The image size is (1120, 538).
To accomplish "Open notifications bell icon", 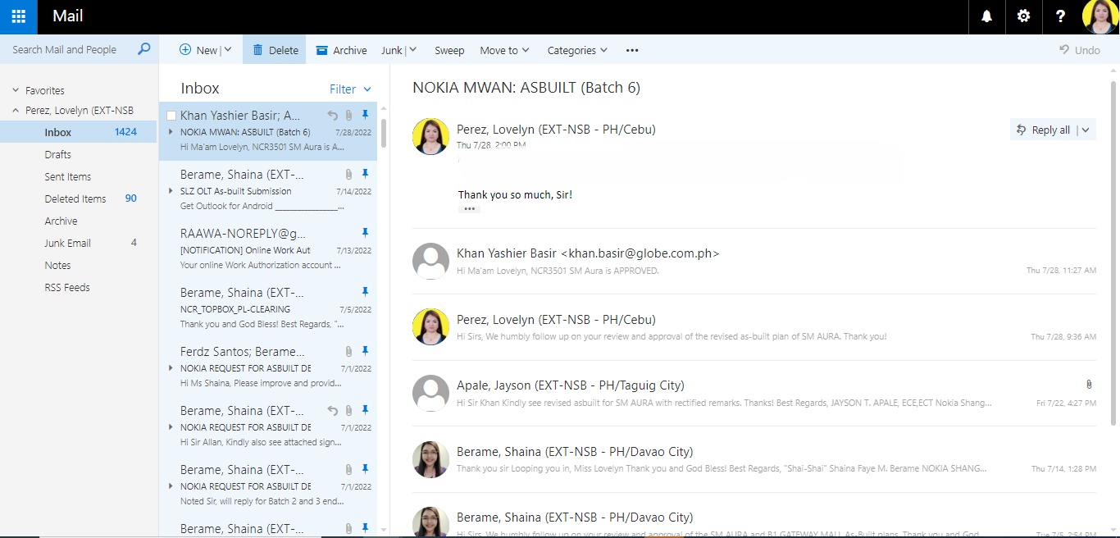I will tap(987, 16).
